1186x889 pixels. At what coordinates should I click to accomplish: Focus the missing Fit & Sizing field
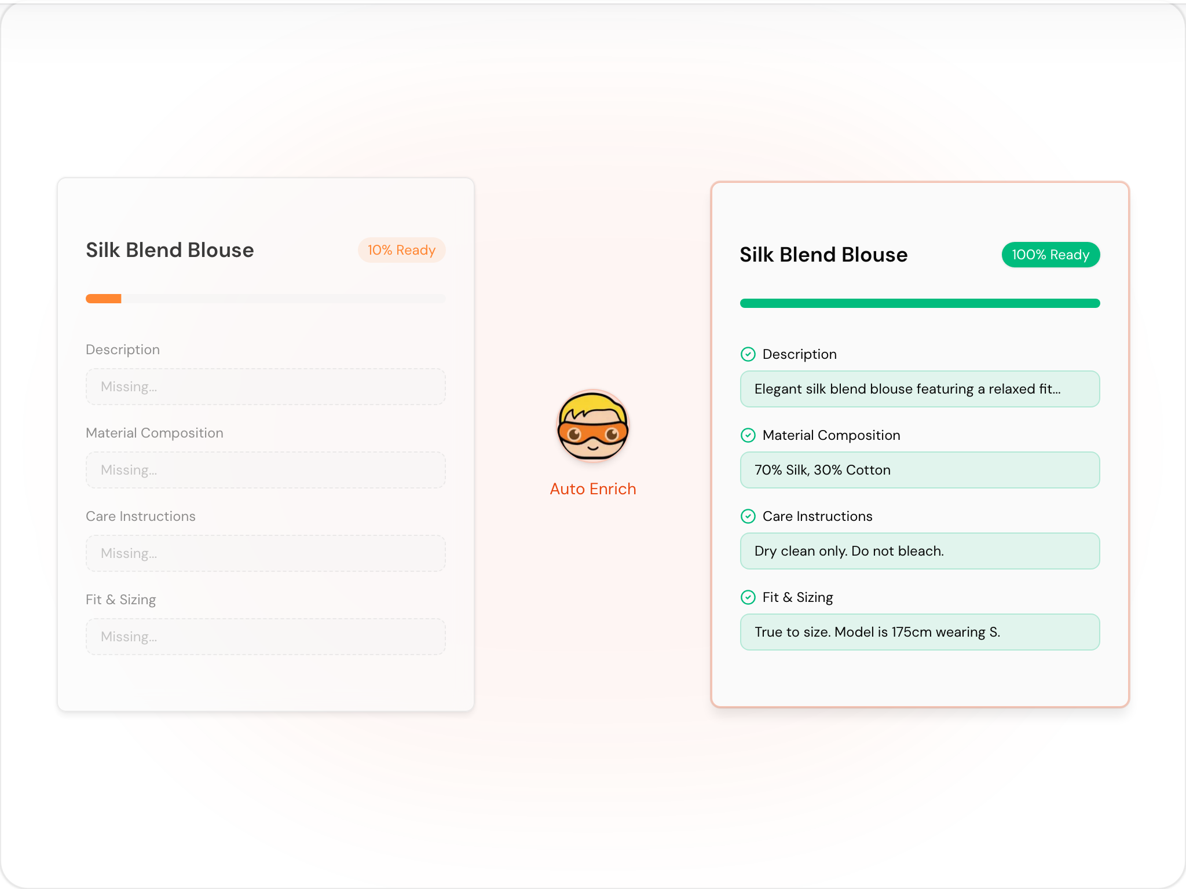pos(266,637)
